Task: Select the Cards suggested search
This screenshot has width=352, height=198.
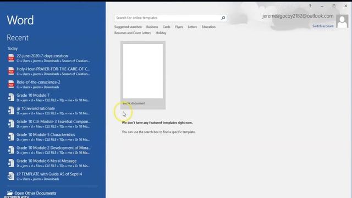Action: 166,27
